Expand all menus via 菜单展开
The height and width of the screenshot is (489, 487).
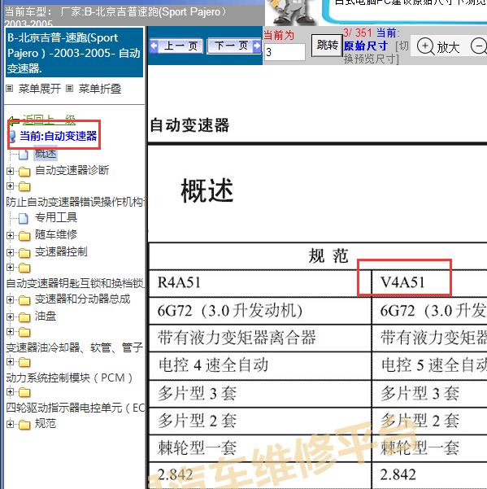coord(39,89)
